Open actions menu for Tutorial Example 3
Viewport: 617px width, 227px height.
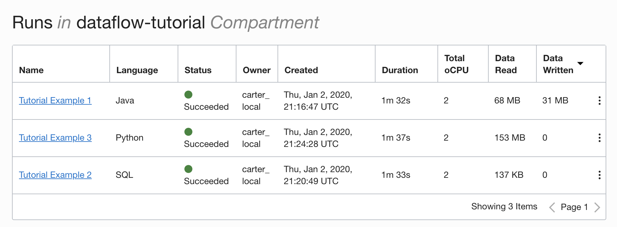599,138
